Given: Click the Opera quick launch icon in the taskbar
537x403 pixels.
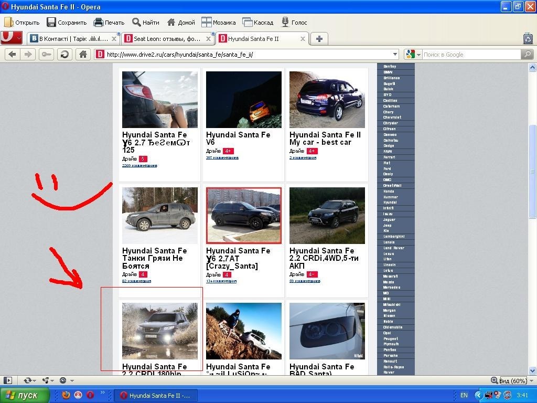Looking at the screenshot, I should click(x=90, y=395).
